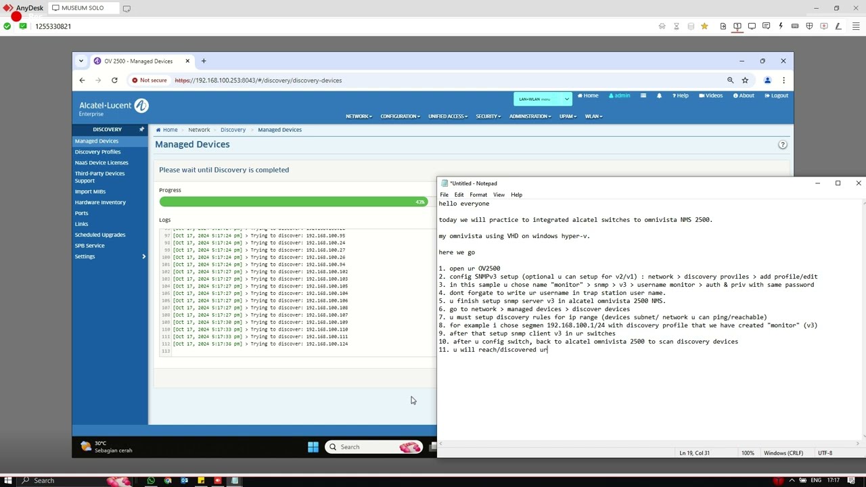Click the green discovery progress bar
This screenshot has width=866, height=487.
pyautogui.click(x=294, y=202)
